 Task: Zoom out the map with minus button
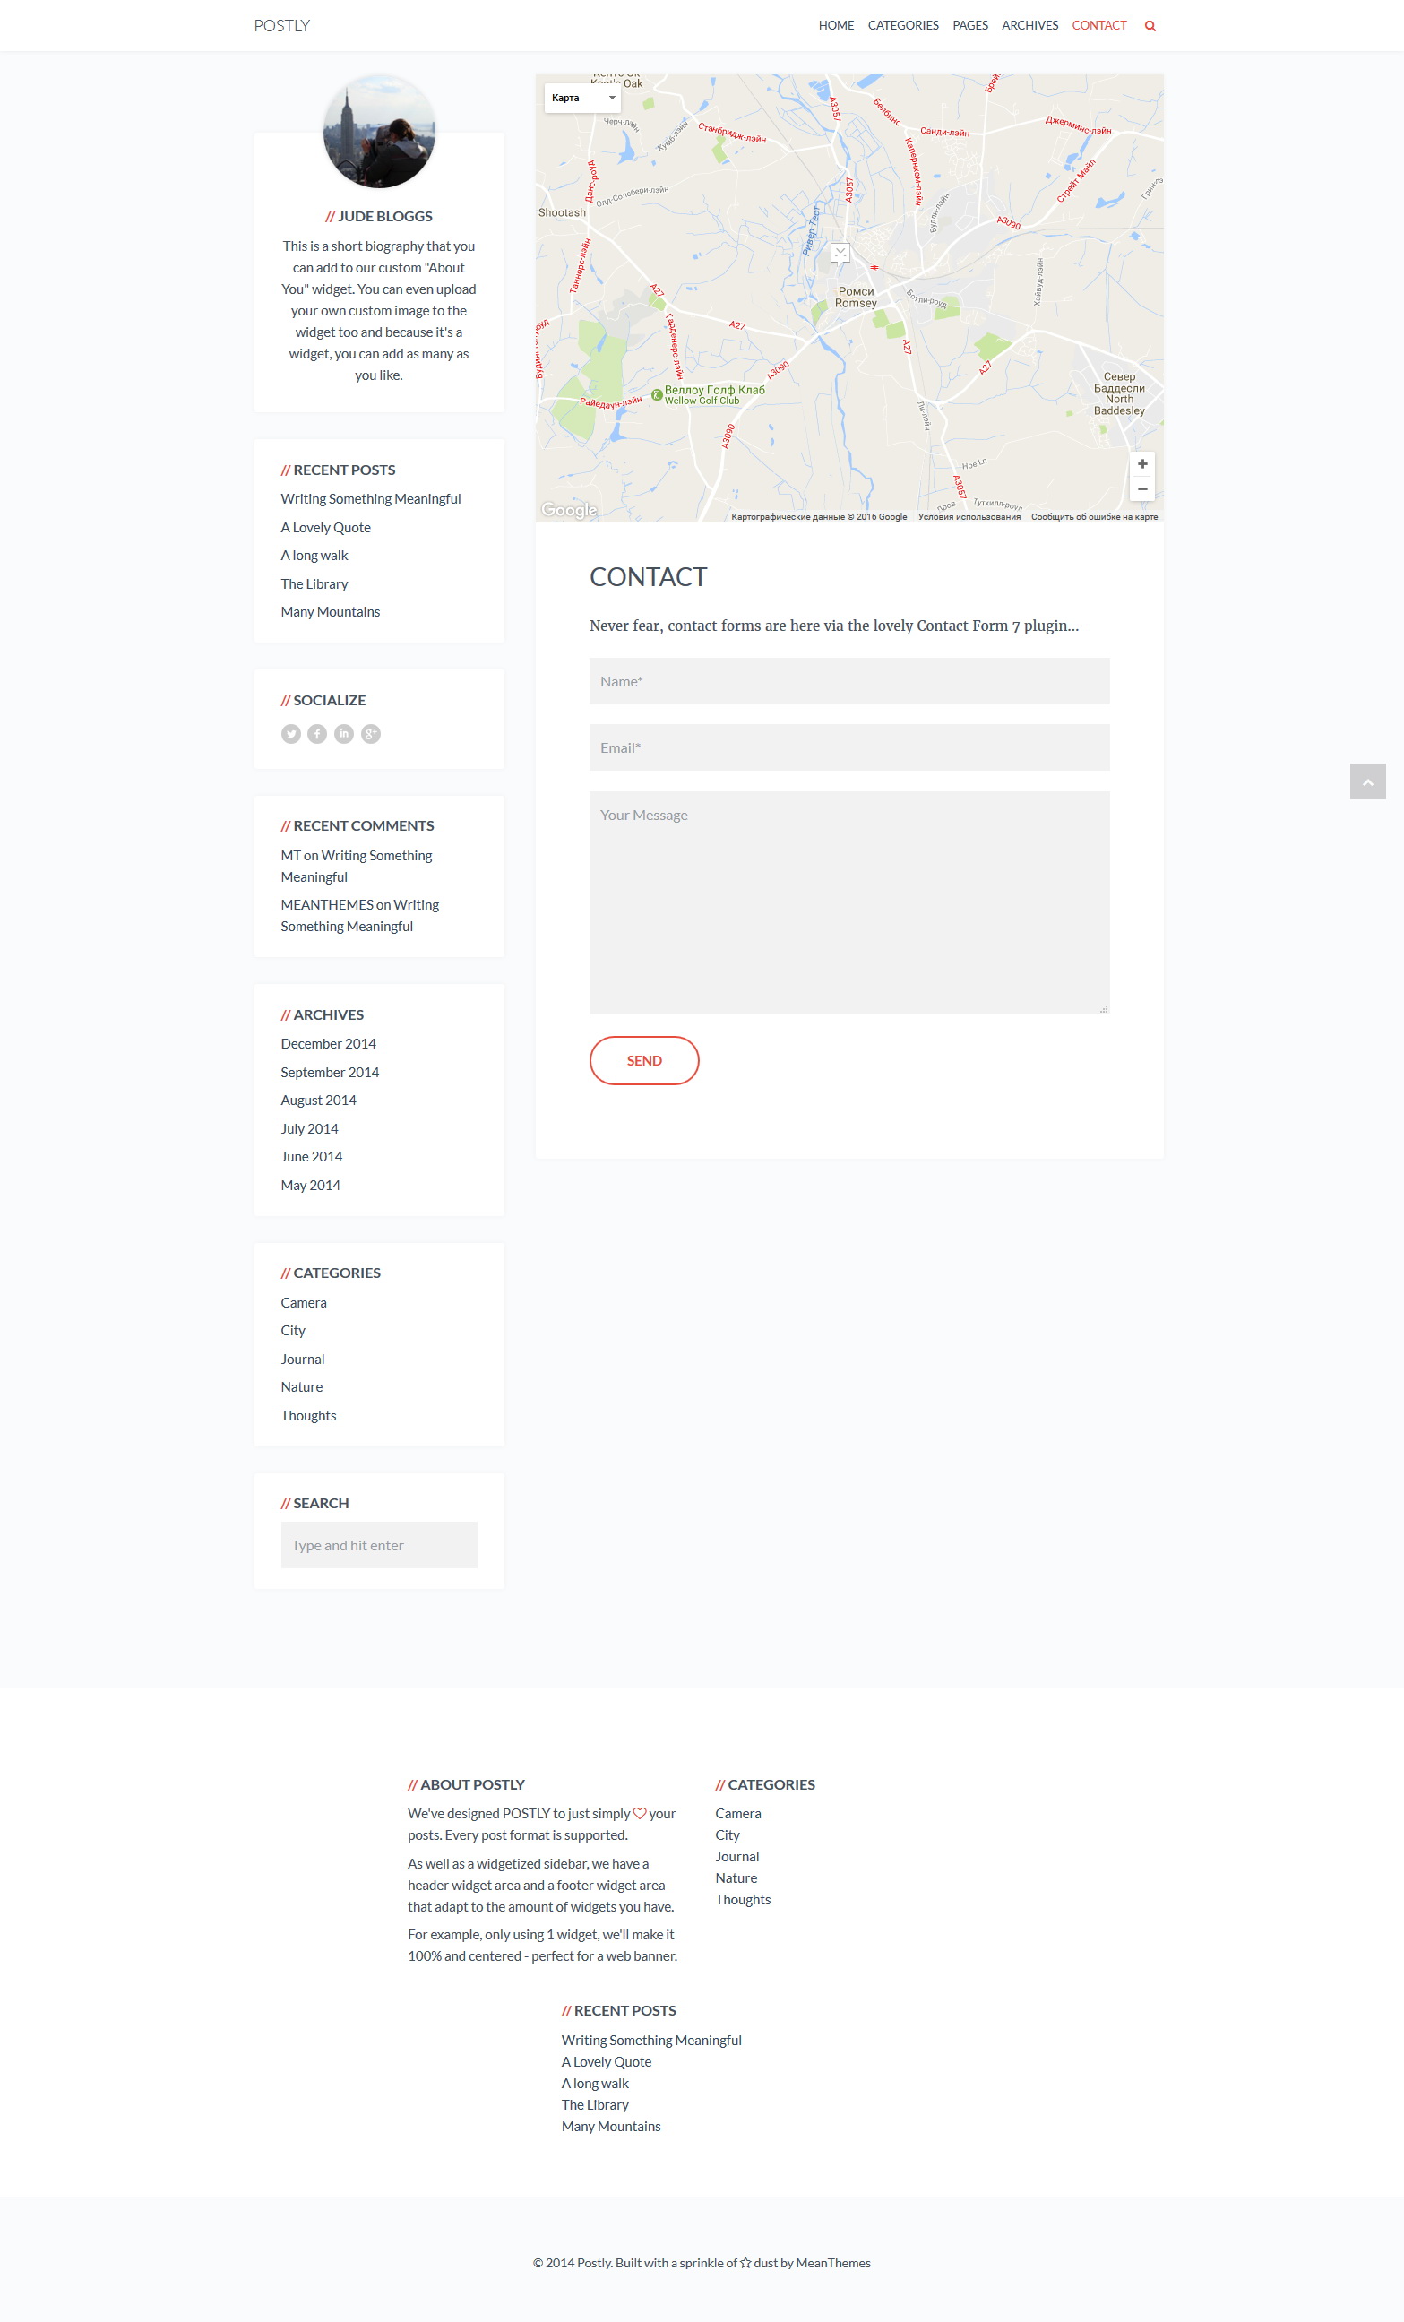coord(1142,489)
